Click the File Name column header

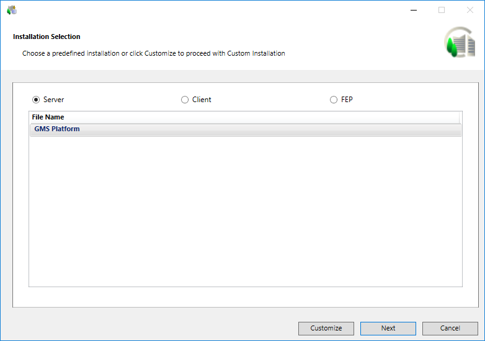pos(48,117)
